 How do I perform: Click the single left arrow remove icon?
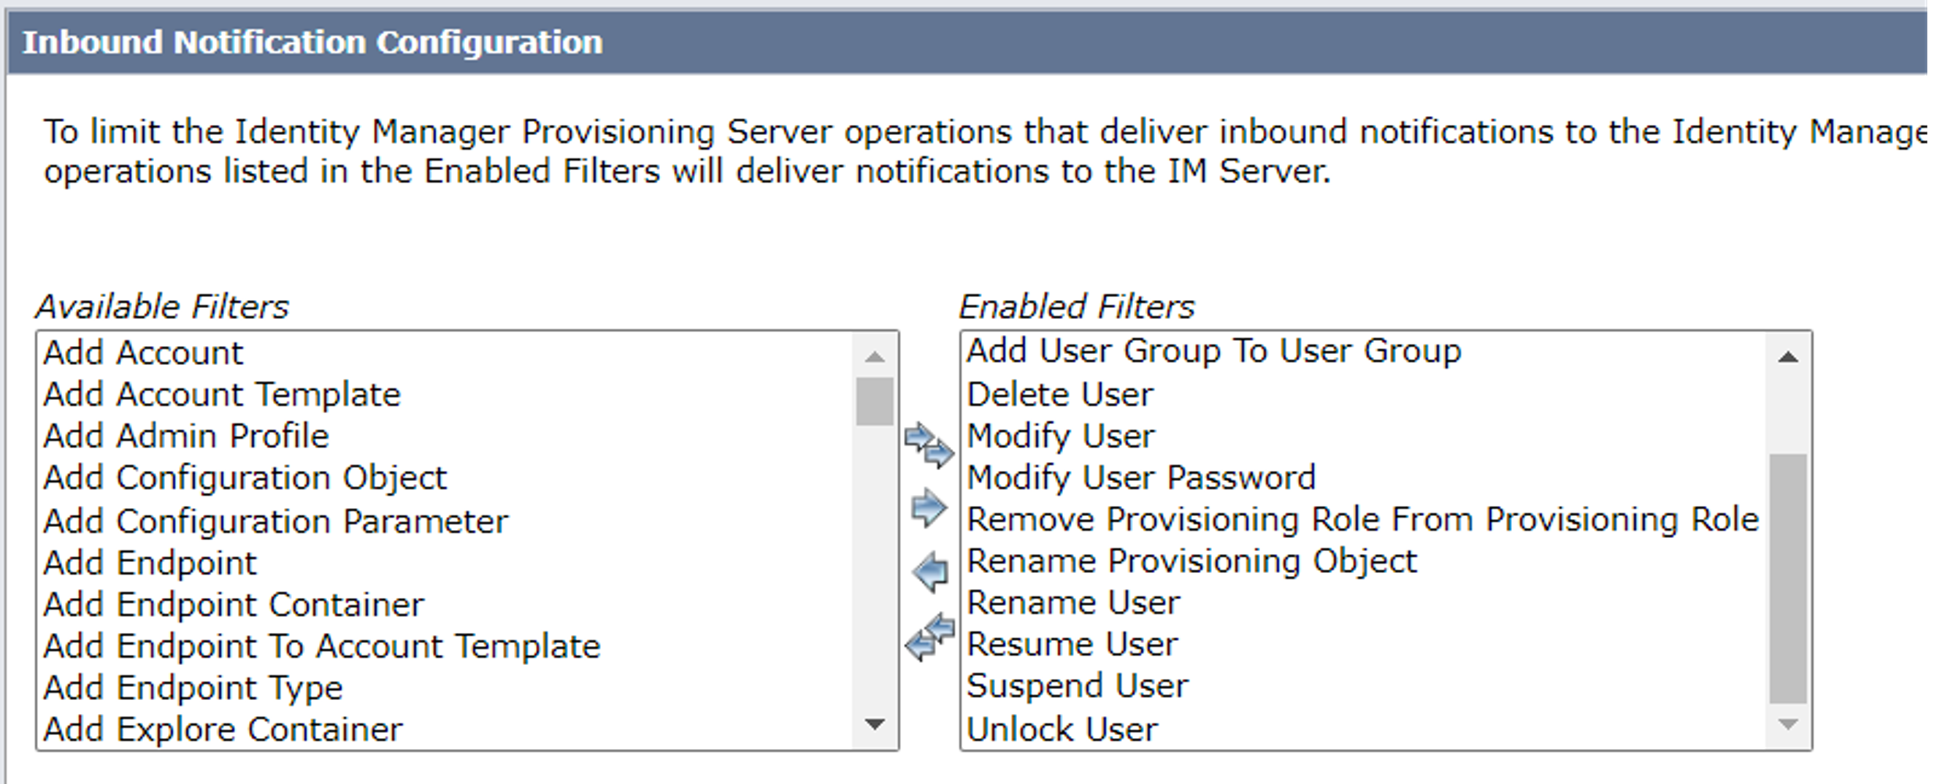(x=930, y=572)
